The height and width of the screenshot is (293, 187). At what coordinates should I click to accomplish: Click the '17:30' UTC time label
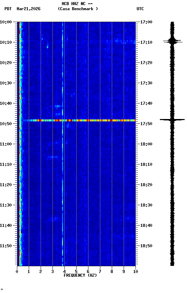coord(146,83)
